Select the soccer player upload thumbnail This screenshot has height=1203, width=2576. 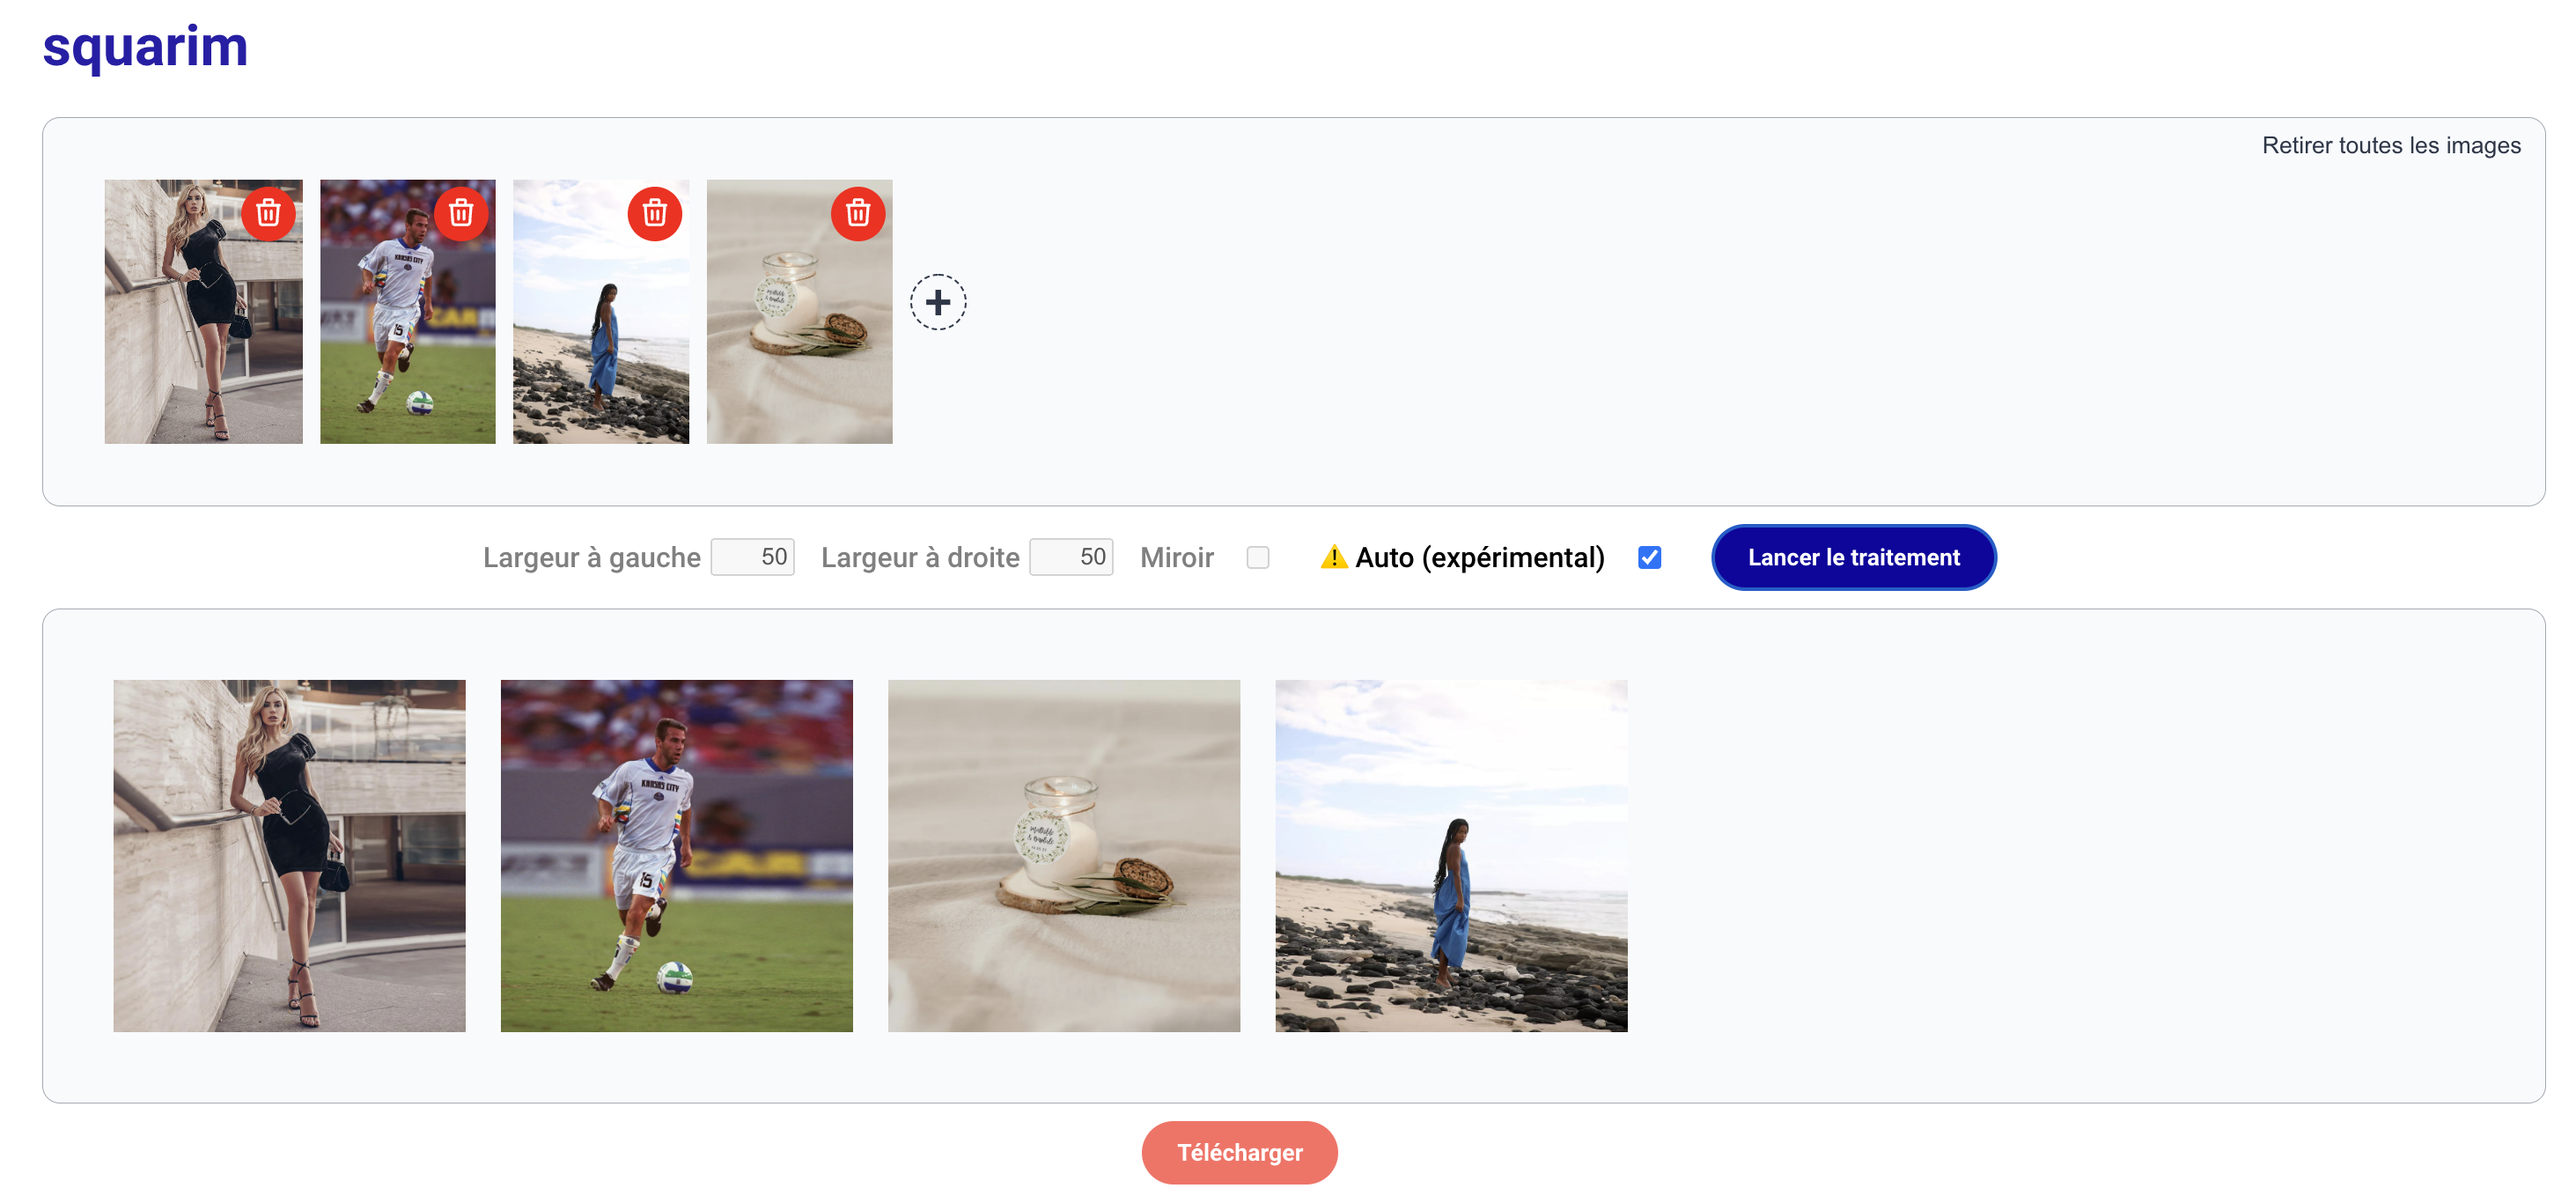(400, 340)
